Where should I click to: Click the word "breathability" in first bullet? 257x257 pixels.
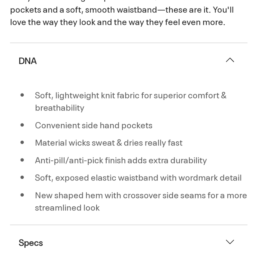[60, 108]
